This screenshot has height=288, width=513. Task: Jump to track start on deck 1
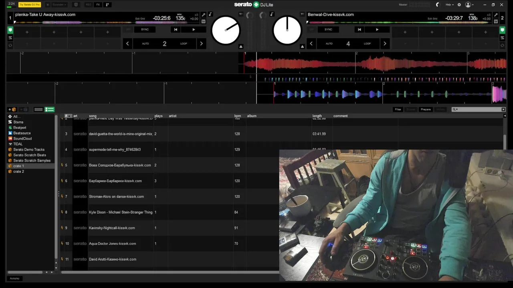coord(176,29)
